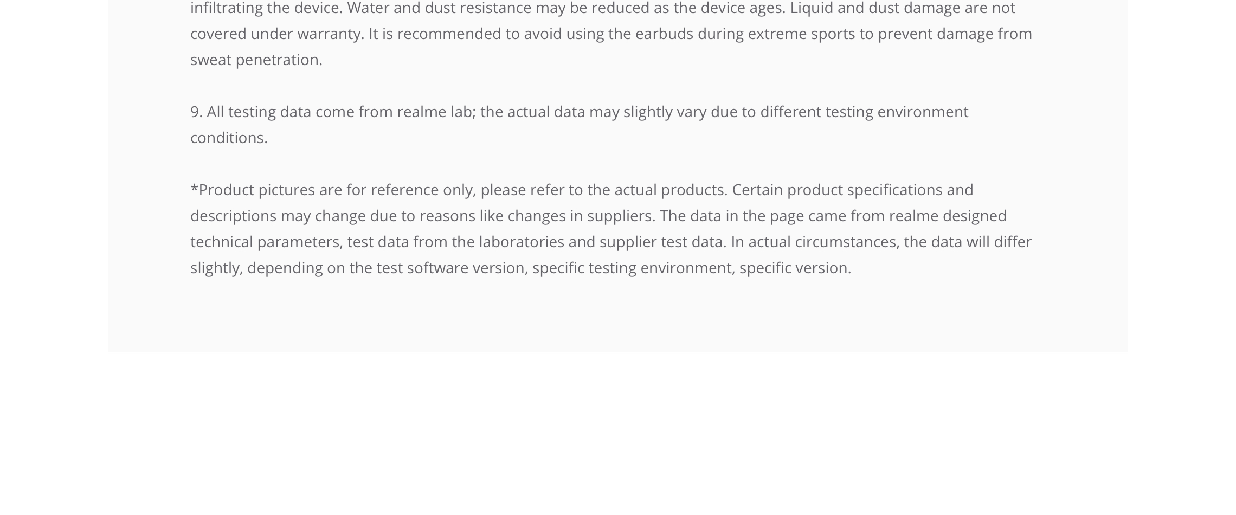
Task: Click footnote 9 about realme lab testing
Action: [x=579, y=125]
